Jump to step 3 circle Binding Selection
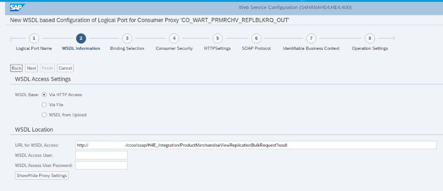The image size is (443, 191). [x=127, y=38]
